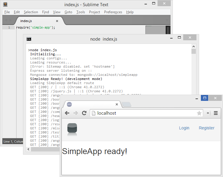Click Sublime Text next tab arrow
This screenshot has height=177, width=223.
point(11,20)
